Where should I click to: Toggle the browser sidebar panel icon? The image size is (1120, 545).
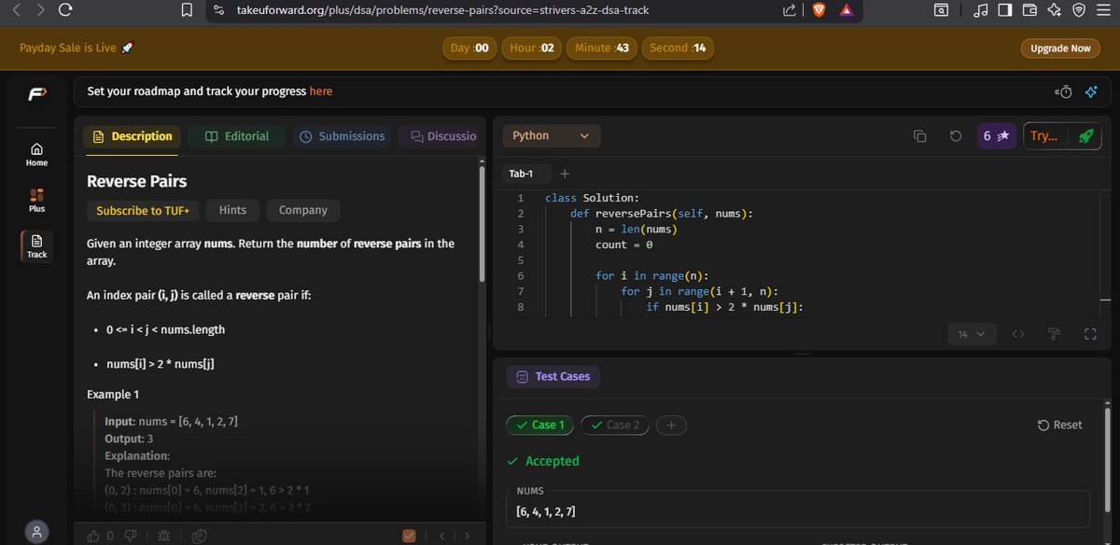point(1005,10)
